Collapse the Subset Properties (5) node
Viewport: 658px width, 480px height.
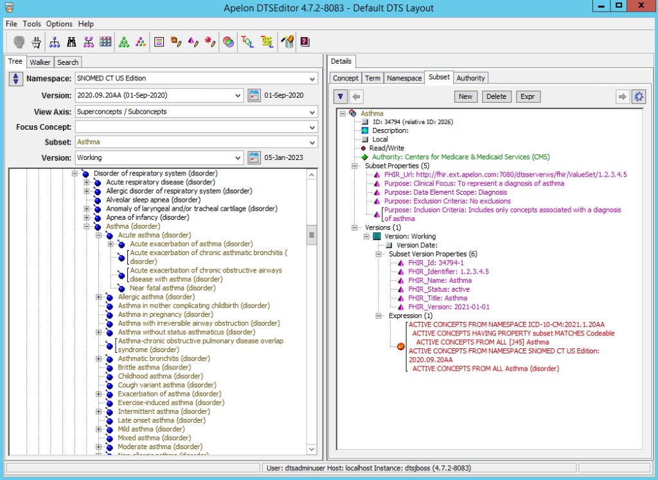click(x=353, y=166)
